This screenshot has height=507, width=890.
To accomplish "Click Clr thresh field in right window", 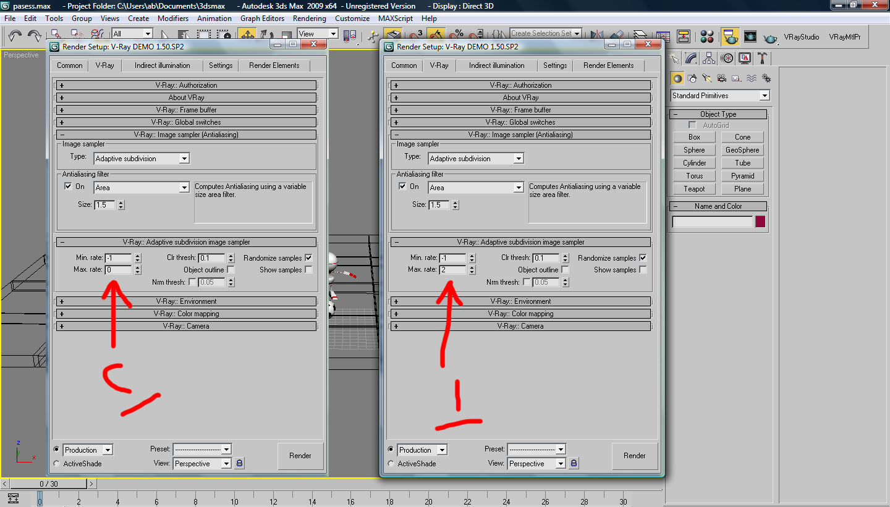I will tap(546, 258).
